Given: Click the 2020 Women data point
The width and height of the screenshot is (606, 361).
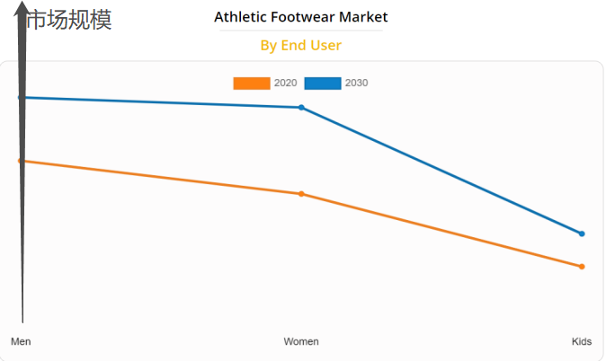Looking at the screenshot, I should coord(301,194).
